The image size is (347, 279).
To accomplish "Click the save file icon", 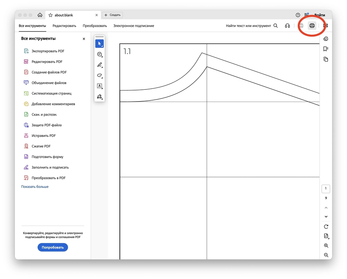I will [301, 26].
